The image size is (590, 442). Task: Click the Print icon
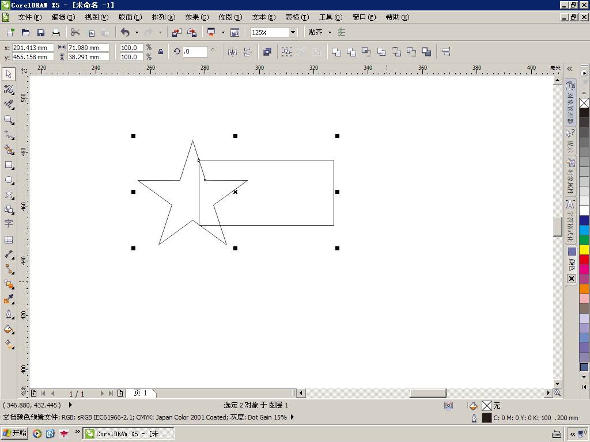tap(56, 32)
